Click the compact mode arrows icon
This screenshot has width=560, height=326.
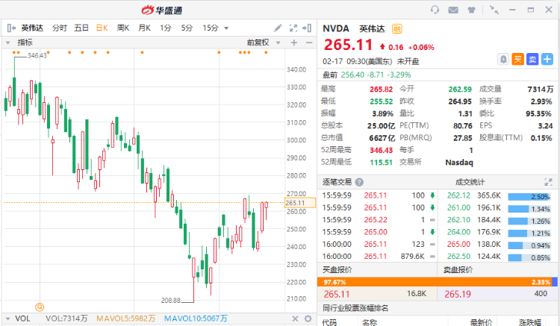click(x=494, y=10)
